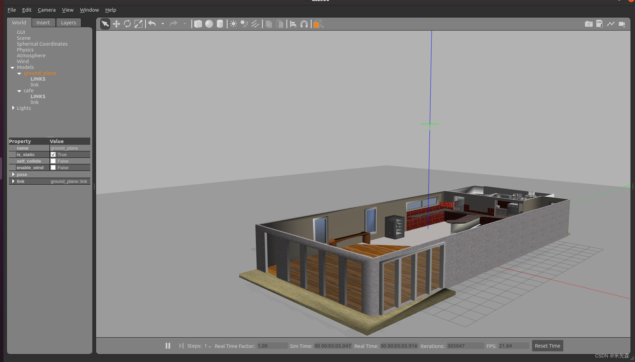Activate the translate mode tool
The image size is (635, 362).
[x=116, y=24]
